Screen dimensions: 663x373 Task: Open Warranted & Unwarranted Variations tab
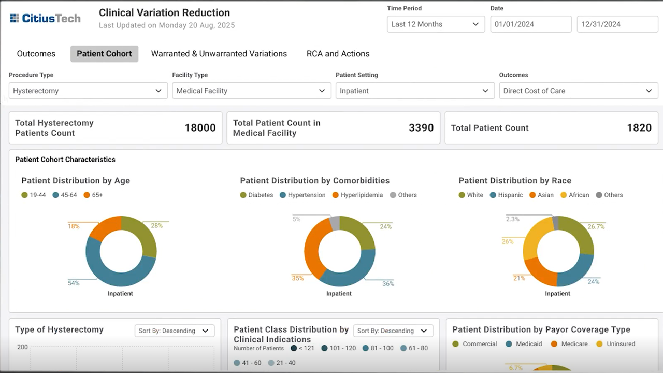point(219,54)
